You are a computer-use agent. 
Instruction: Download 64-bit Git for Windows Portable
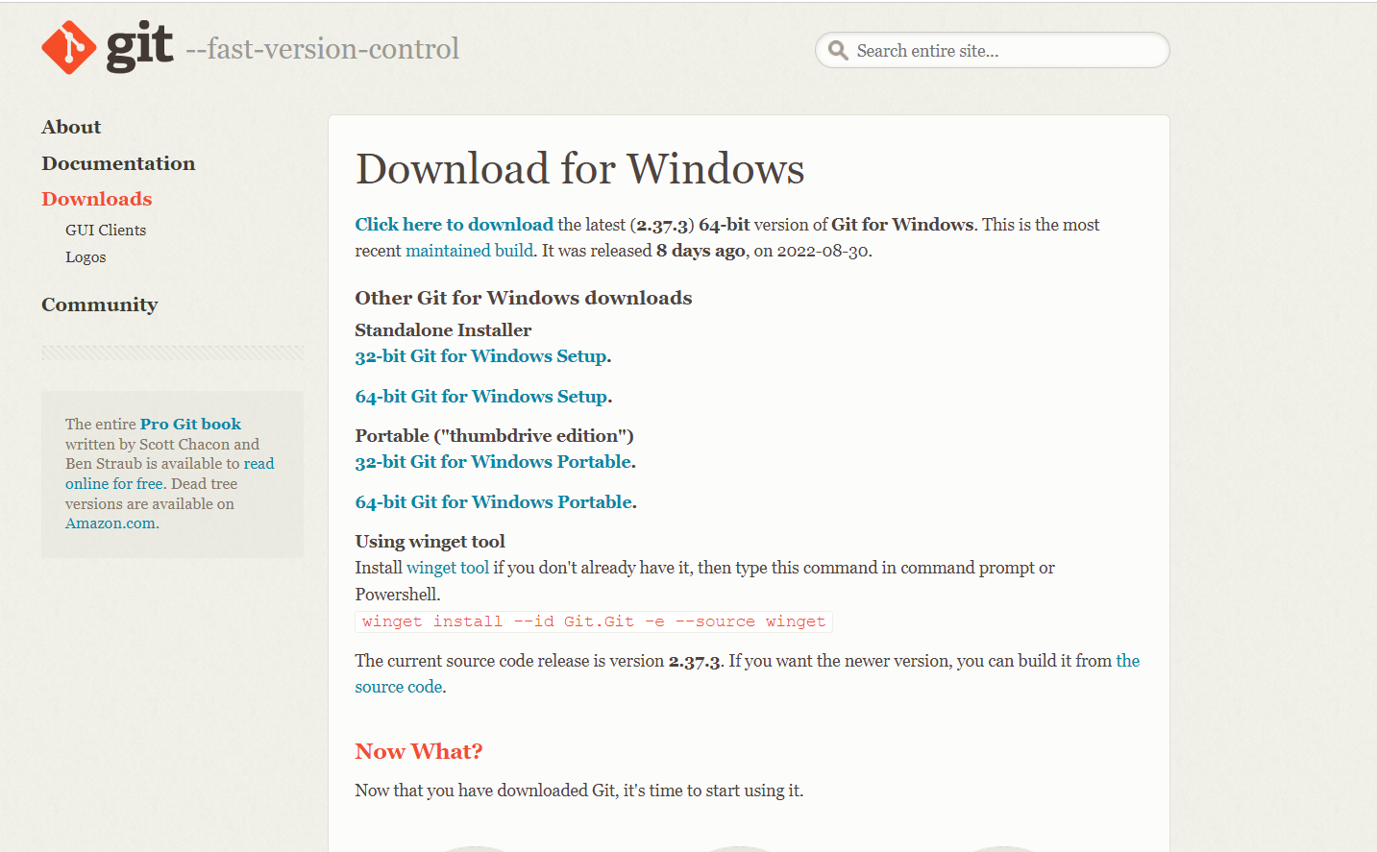pos(494,502)
